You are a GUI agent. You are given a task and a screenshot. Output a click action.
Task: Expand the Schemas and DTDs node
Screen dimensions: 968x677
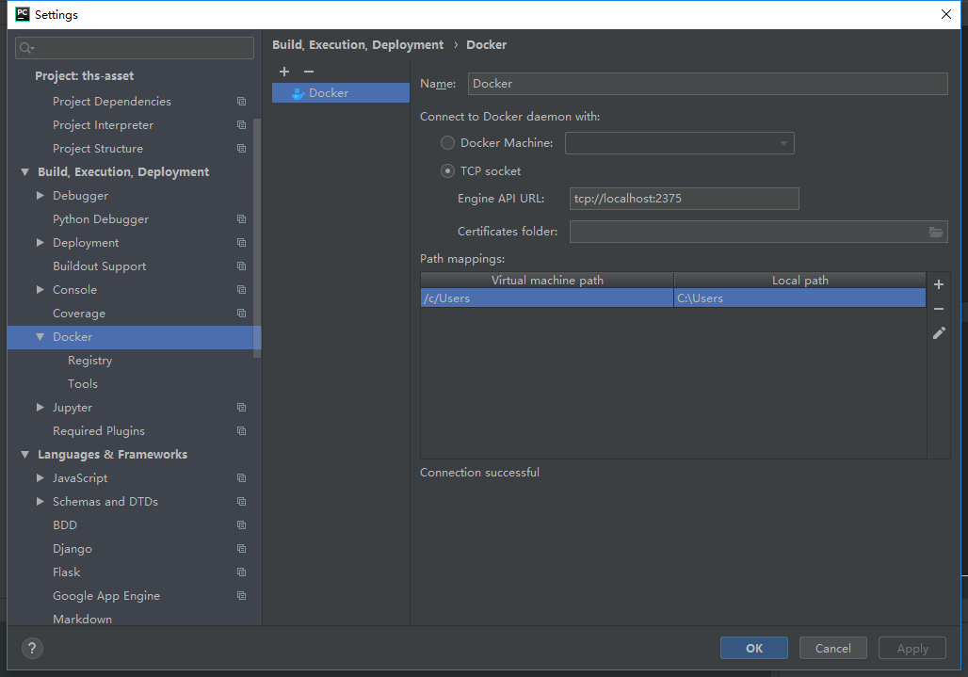[x=40, y=501]
